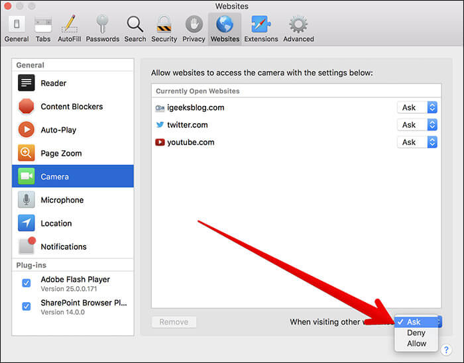Click the Page Zoom magnifier icon

coord(26,153)
